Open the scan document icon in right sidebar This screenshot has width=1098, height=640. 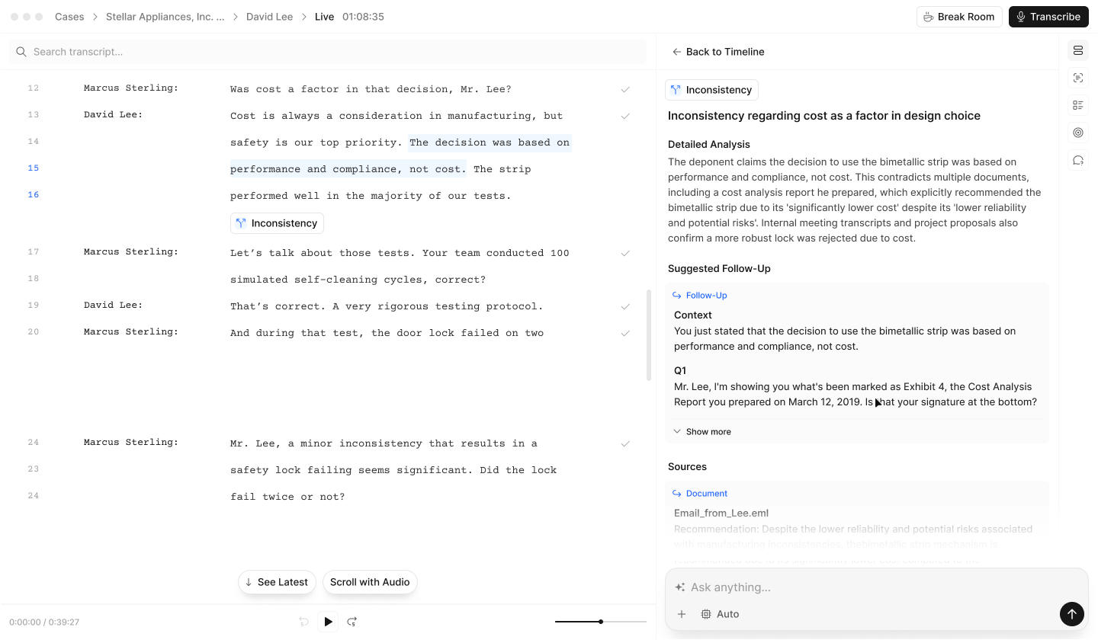(1078, 78)
